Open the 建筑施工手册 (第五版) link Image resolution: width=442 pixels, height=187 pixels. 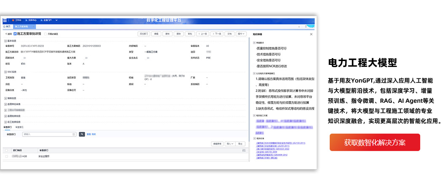click(x=267, y=158)
